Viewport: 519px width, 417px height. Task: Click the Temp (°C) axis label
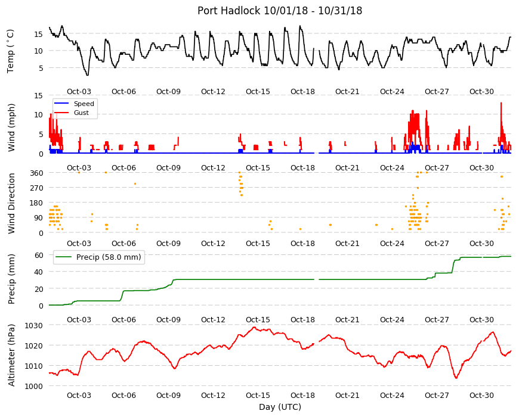(11, 51)
